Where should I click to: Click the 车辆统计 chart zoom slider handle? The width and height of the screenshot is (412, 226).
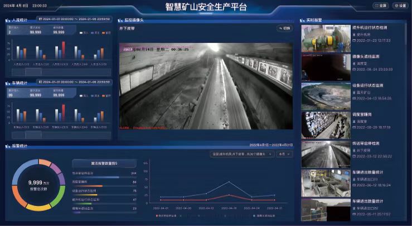pyautogui.click(x=33, y=135)
